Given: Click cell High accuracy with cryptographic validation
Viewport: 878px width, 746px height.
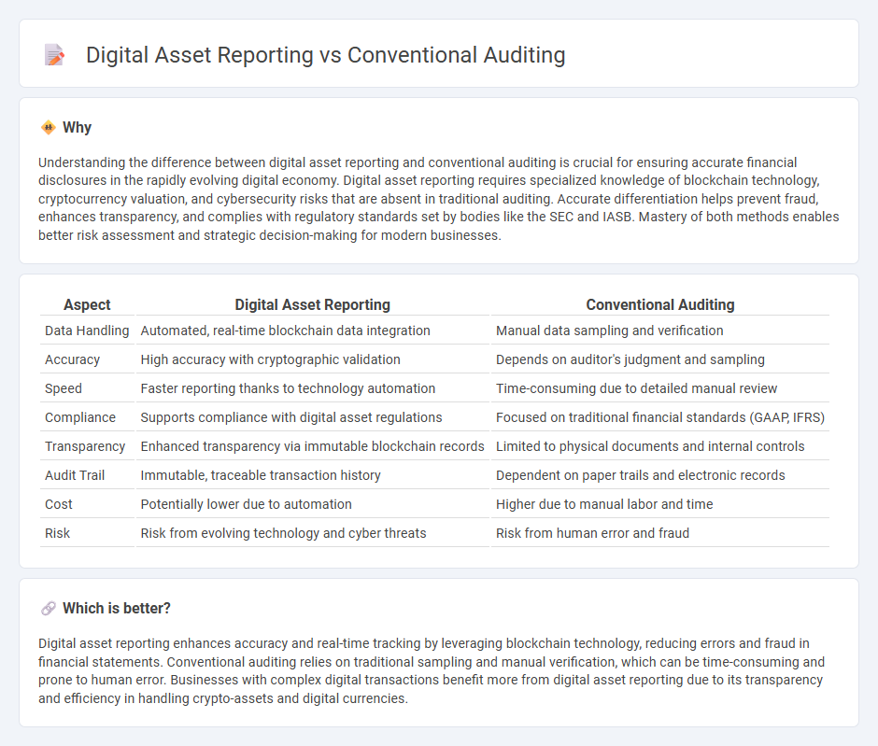Looking at the screenshot, I should click(313, 359).
